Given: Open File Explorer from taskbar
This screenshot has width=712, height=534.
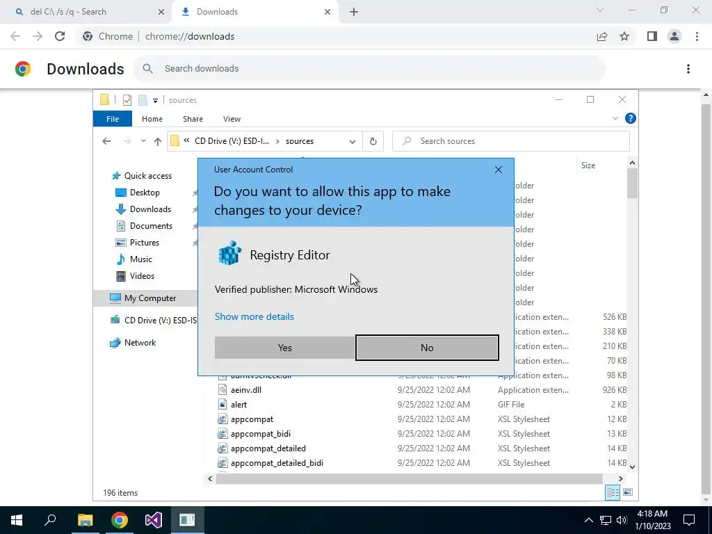Looking at the screenshot, I should pyautogui.click(x=85, y=520).
